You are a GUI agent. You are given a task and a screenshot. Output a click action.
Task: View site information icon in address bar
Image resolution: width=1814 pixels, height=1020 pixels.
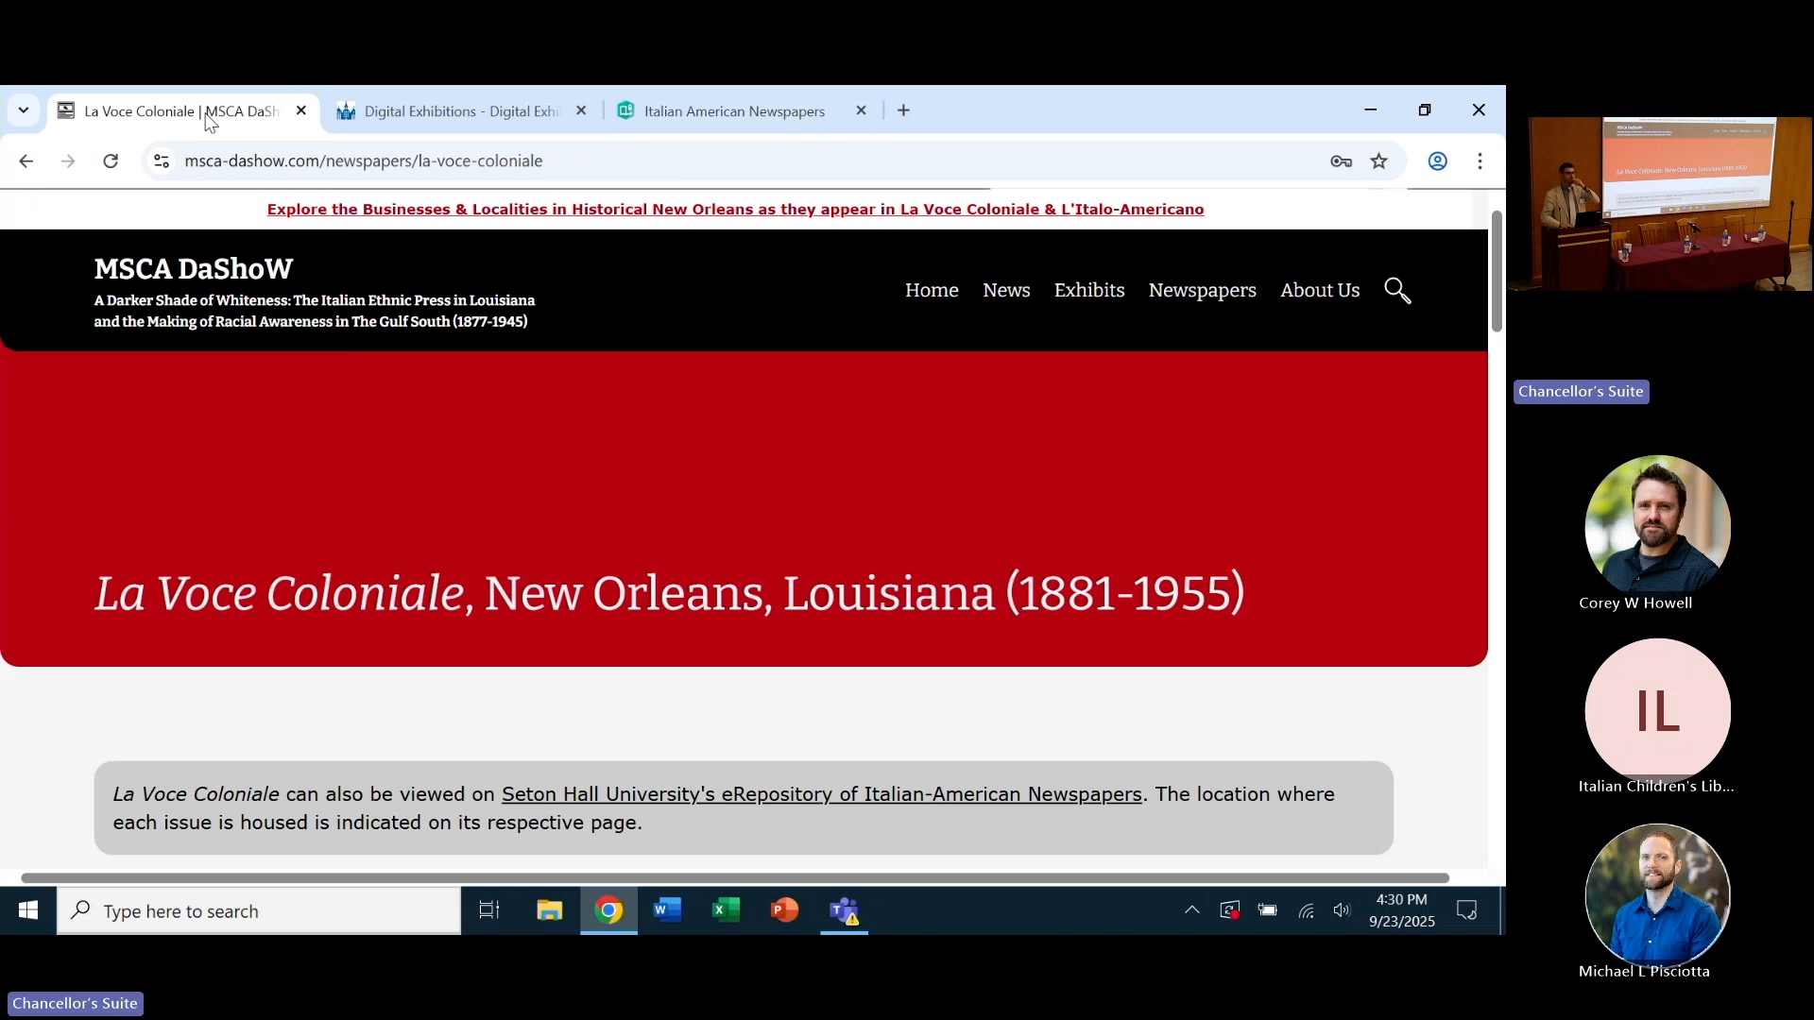[x=162, y=161]
